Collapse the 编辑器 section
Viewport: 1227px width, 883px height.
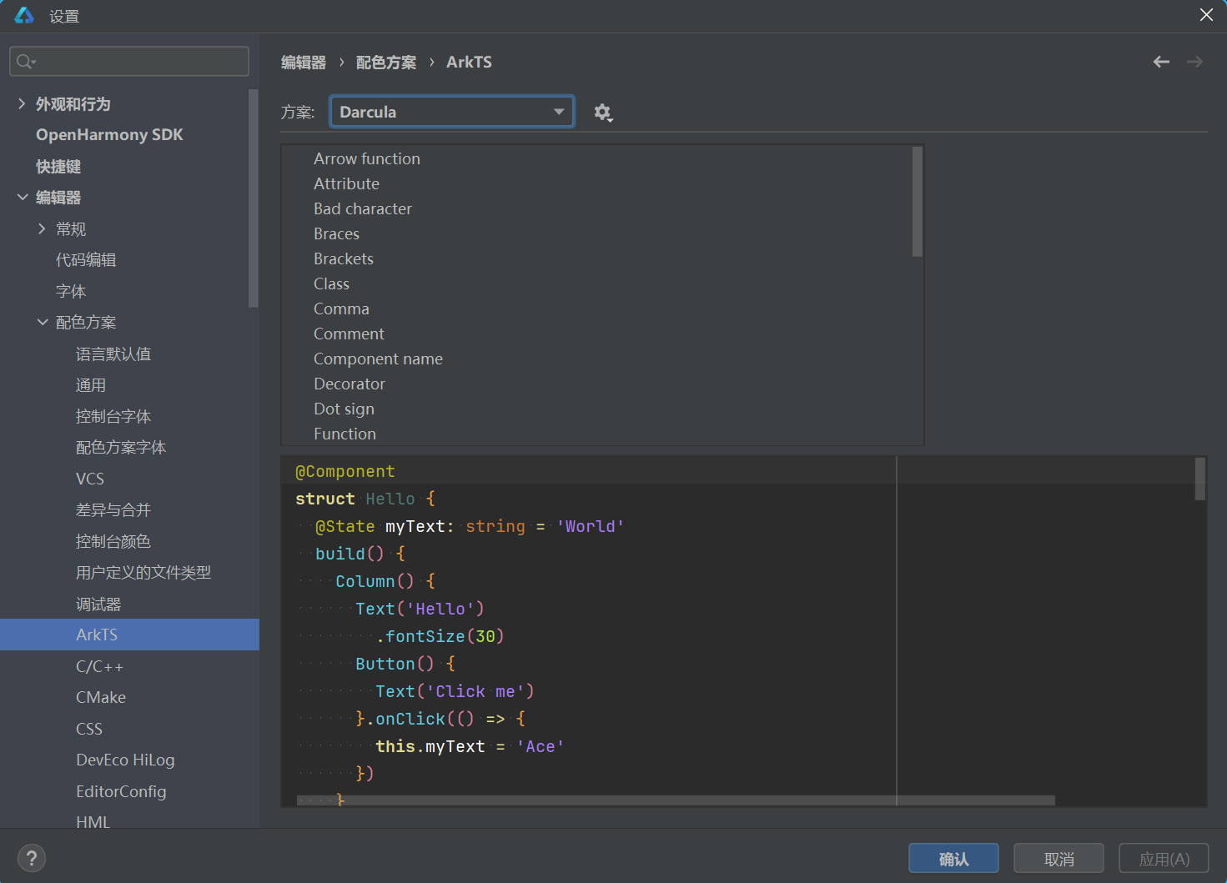22,197
